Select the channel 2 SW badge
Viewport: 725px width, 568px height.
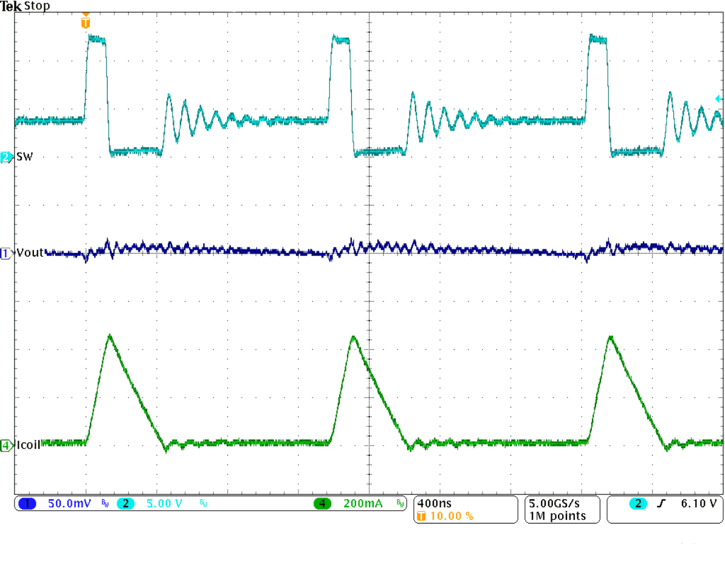click(x=5, y=156)
